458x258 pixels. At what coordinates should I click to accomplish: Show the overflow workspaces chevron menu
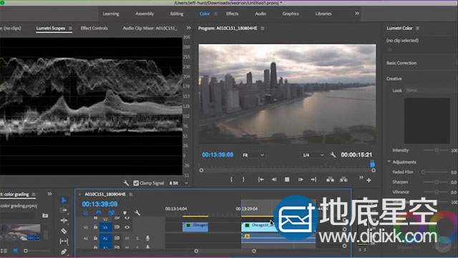tap(357, 14)
